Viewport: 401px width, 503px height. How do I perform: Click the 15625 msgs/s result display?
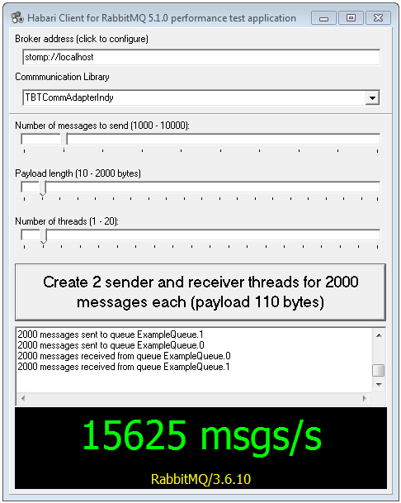click(201, 435)
